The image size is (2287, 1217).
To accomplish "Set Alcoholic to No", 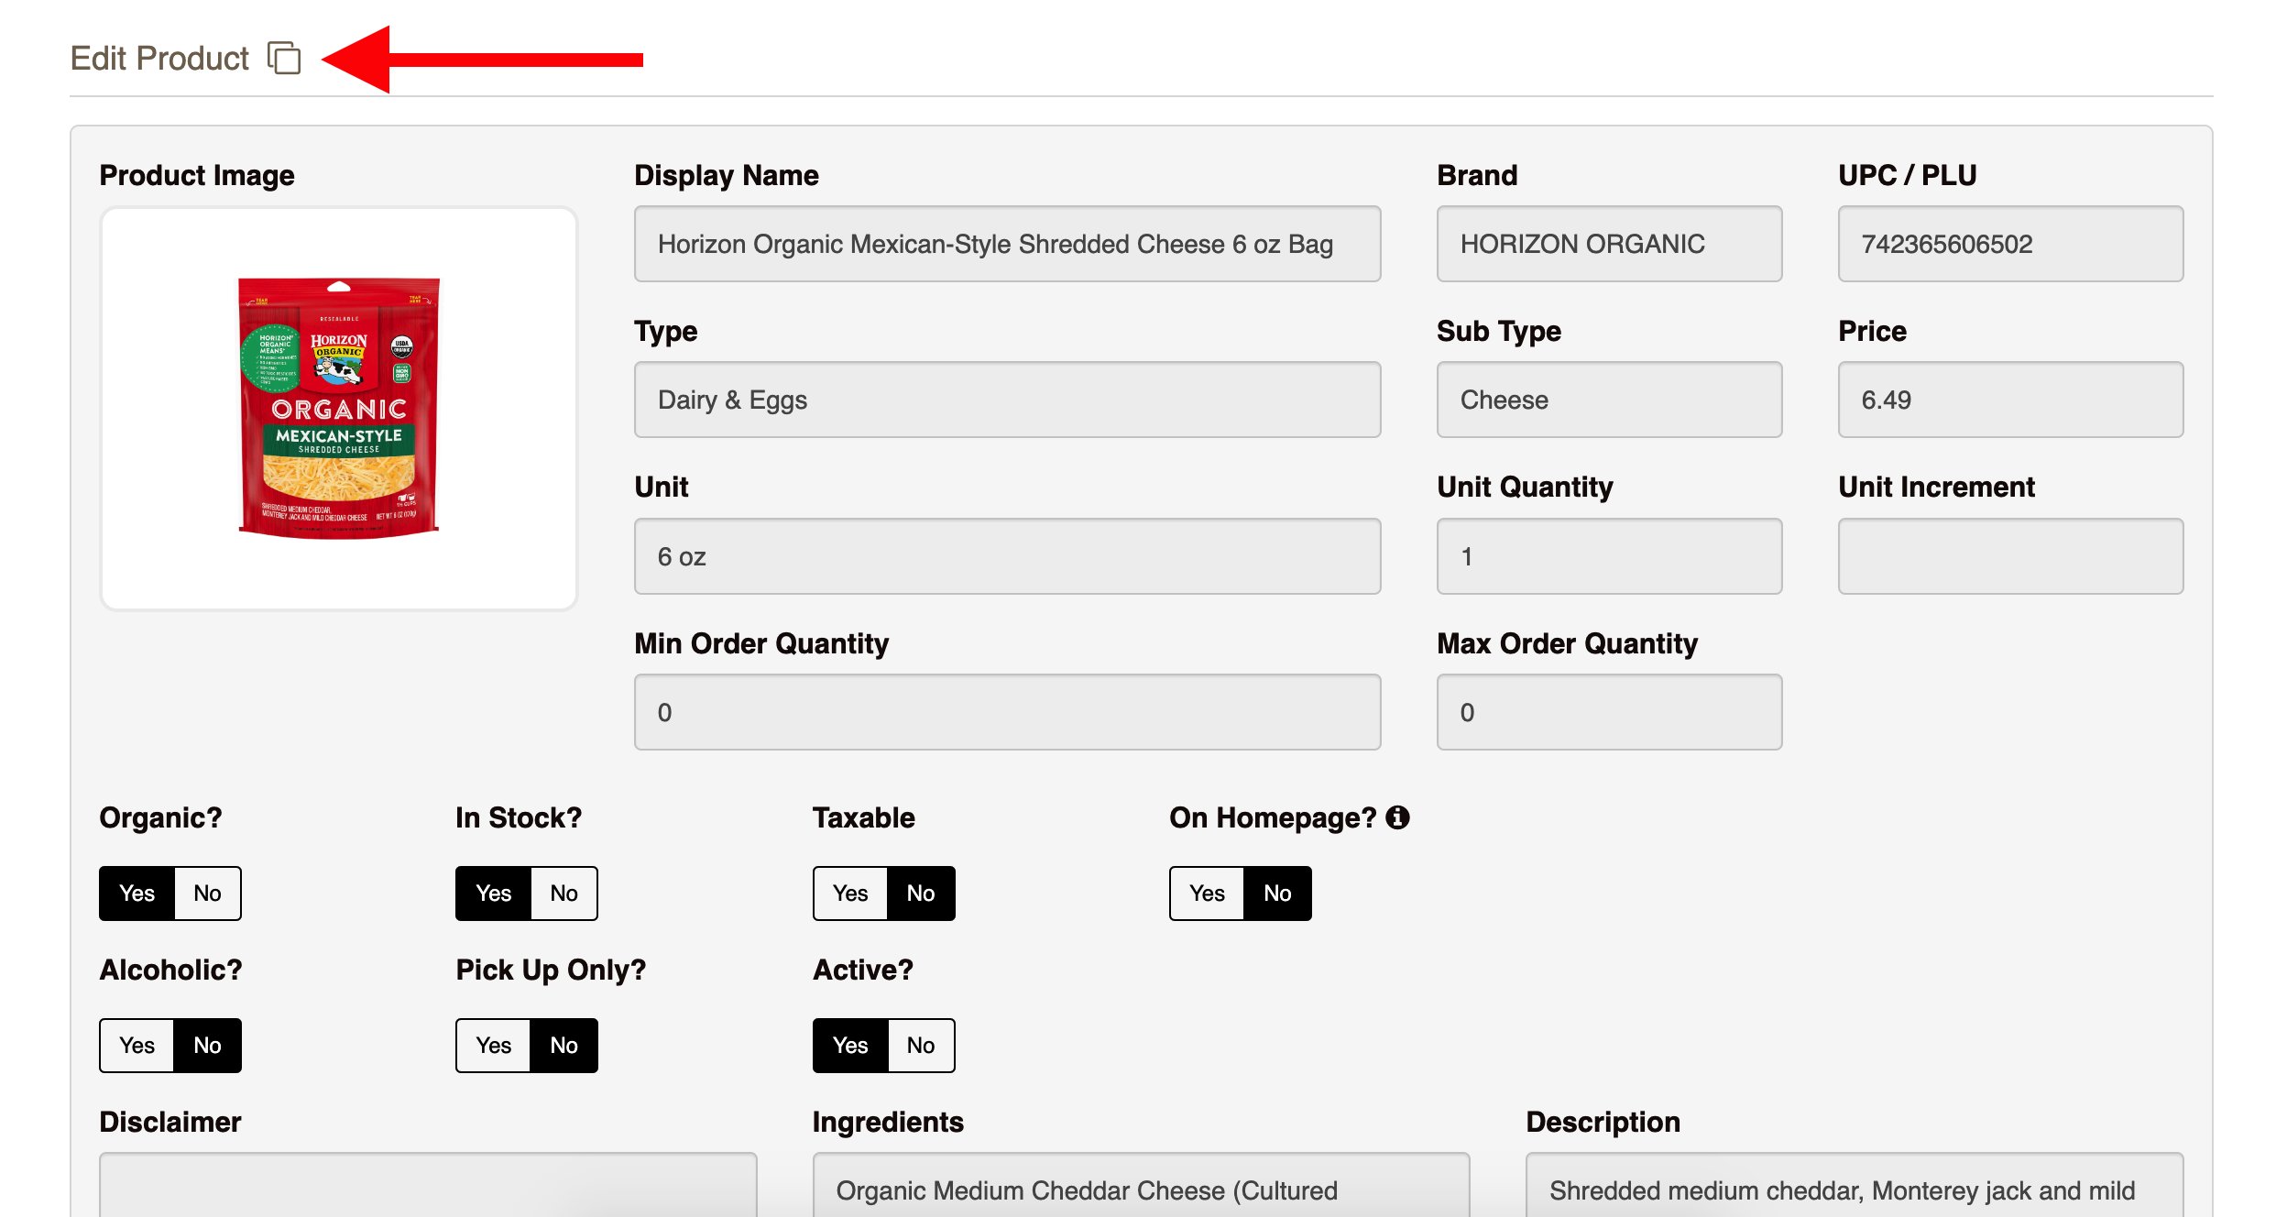I will coord(207,1046).
